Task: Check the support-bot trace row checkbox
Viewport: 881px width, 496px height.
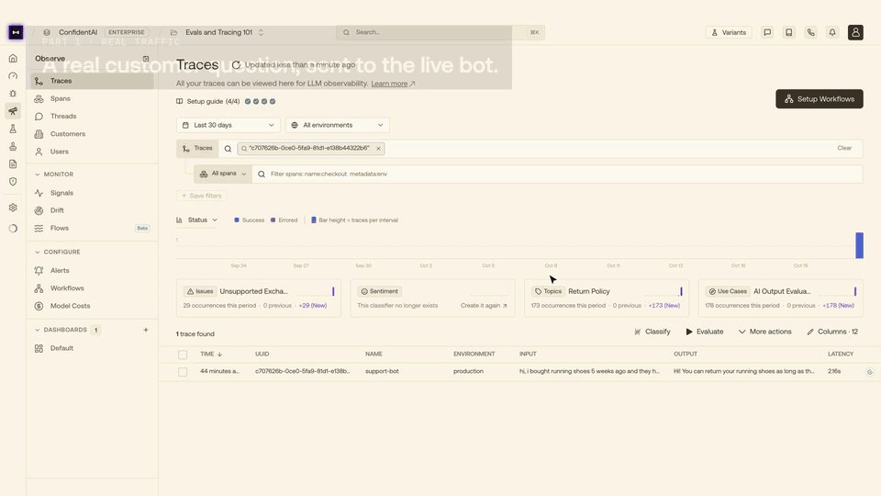Action: pyautogui.click(x=183, y=372)
